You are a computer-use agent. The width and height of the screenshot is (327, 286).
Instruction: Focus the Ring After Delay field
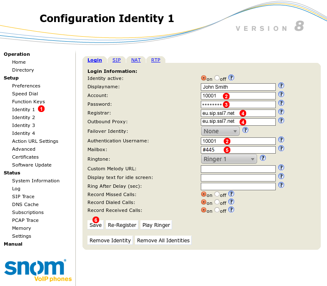click(238, 187)
